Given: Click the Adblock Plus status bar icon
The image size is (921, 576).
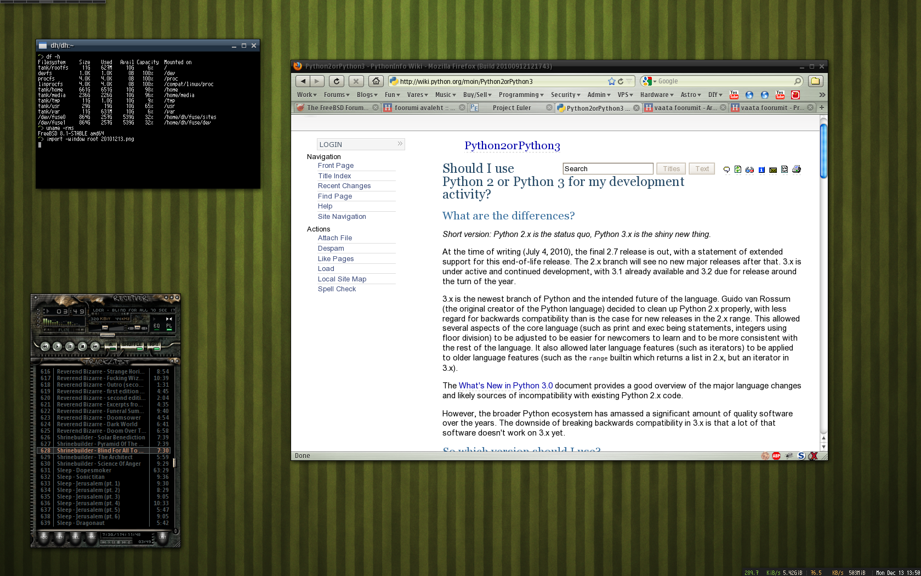Looking at the screenshot, I should tap(776, 456).
